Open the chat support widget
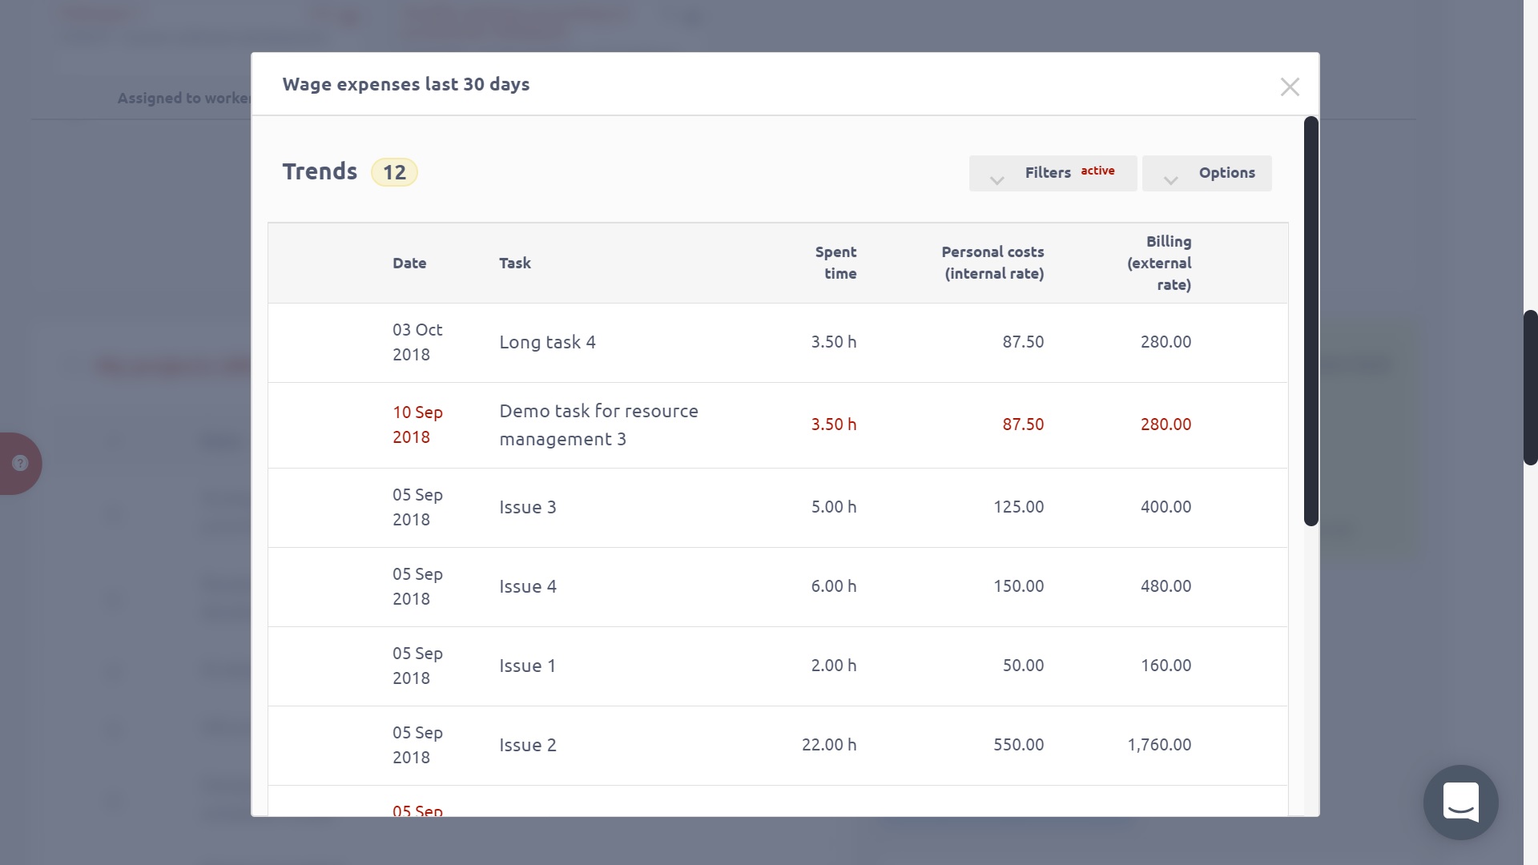This screenshot has height=865, width=1538. [x=1460, y=802]
